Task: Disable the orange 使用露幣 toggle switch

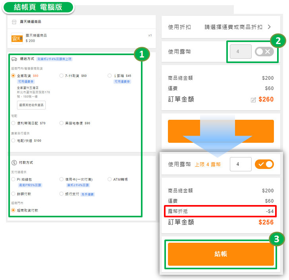Action: (x=264, y=164)
